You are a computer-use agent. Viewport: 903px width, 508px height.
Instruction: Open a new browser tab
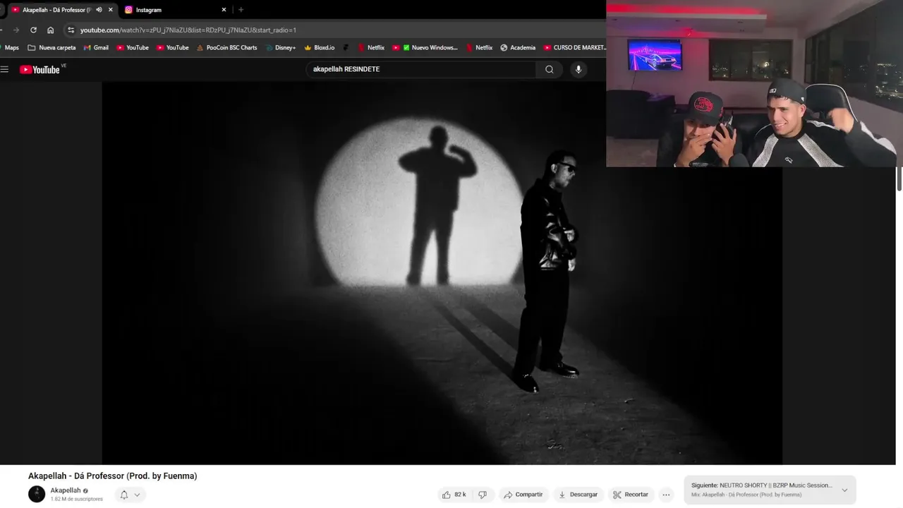tap(241, 10)
